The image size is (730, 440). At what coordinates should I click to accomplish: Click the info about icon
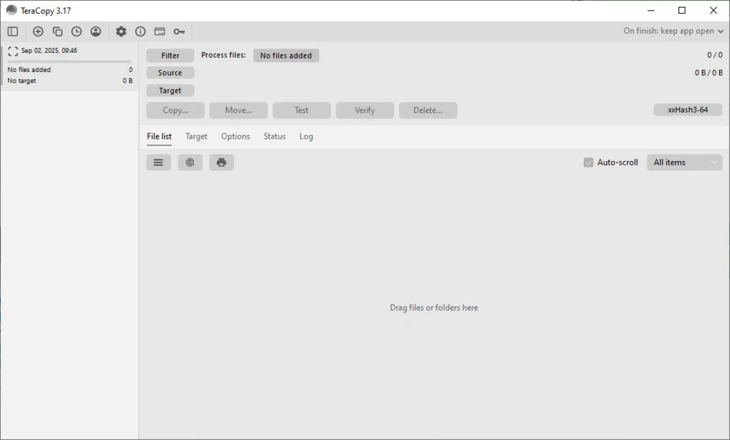click(x=140, y=31)
